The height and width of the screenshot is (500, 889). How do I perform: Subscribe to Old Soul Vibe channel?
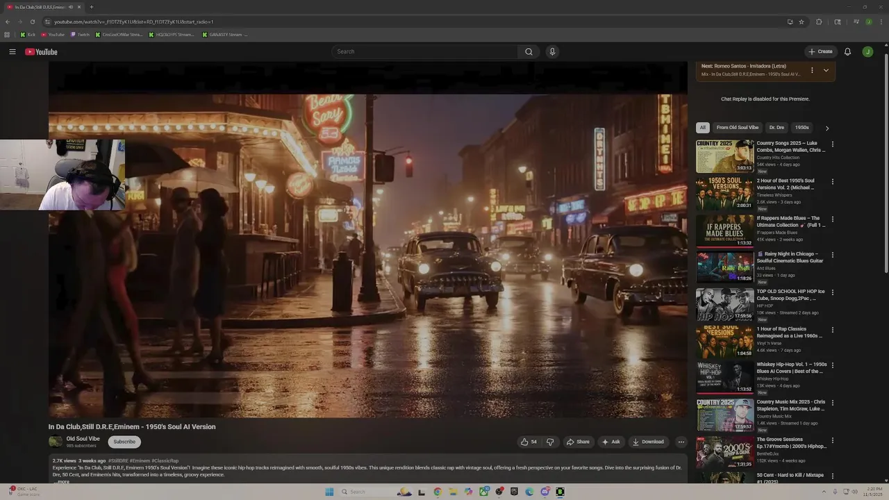click(x=124, y=442)
